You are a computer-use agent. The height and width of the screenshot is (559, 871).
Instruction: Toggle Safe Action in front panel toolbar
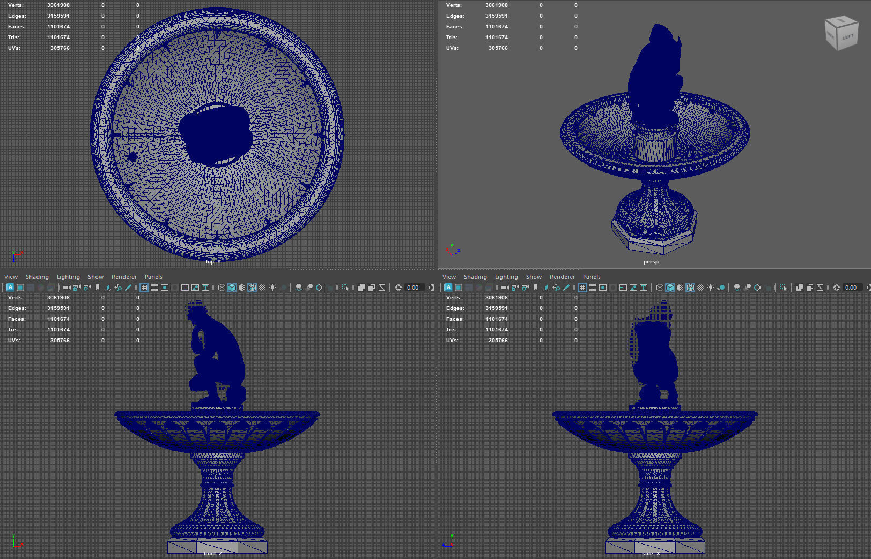click(195, 288)
